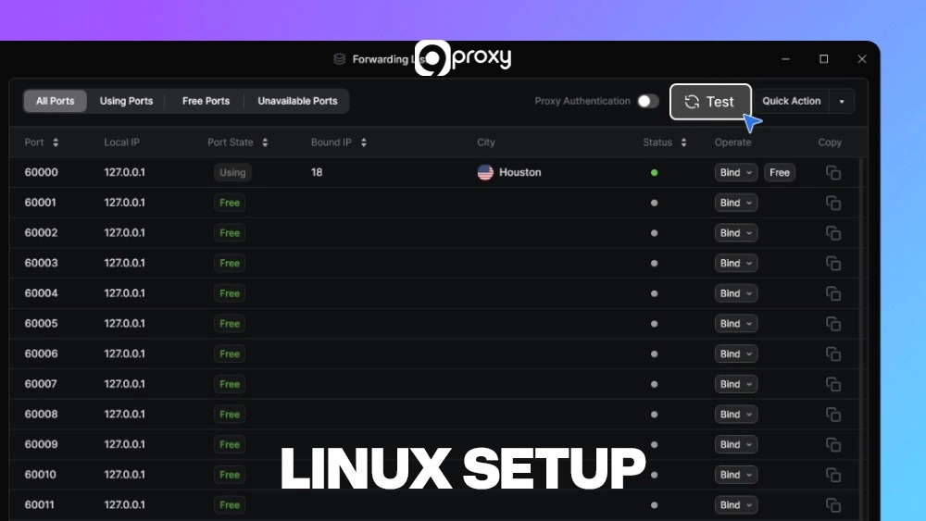Open Bind dropdown for port 60000
This screenshot has height=521, width=926.
click(736, 172)
